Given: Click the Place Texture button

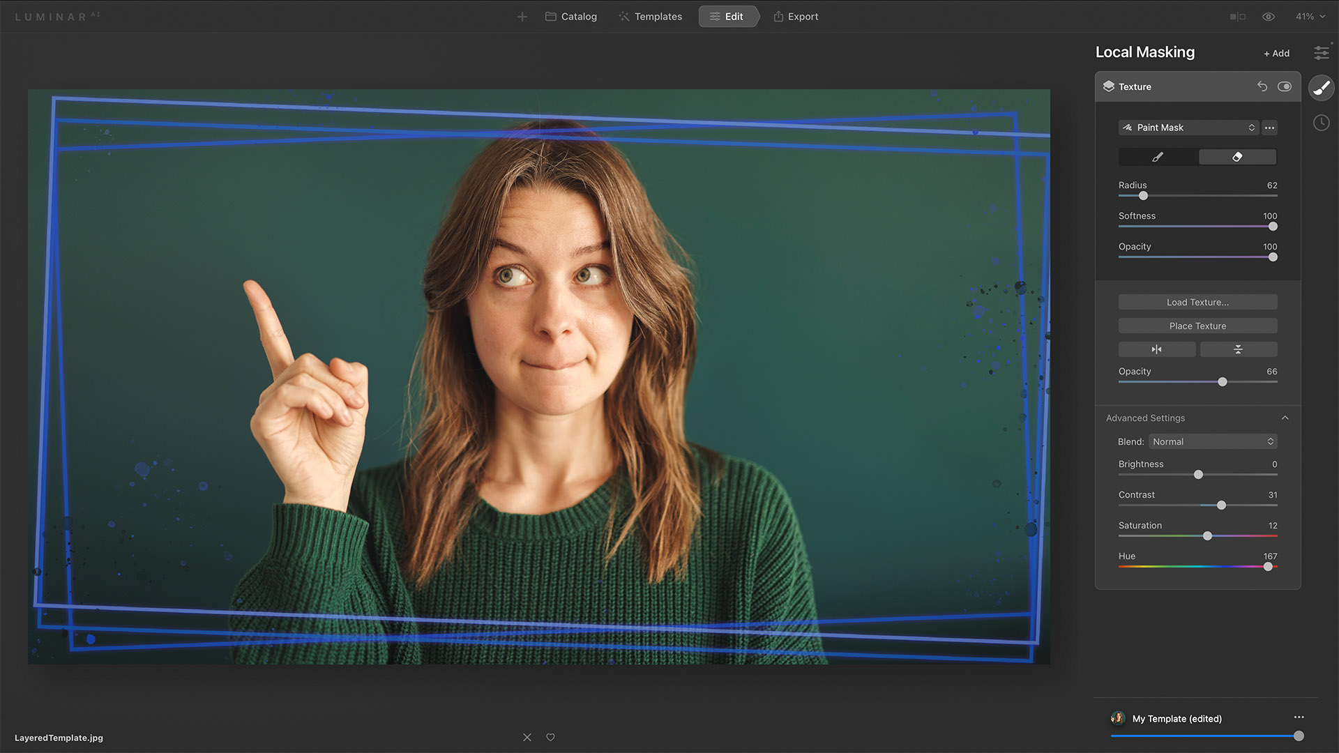Looking at the screenshot, I should click(1197, 326).
